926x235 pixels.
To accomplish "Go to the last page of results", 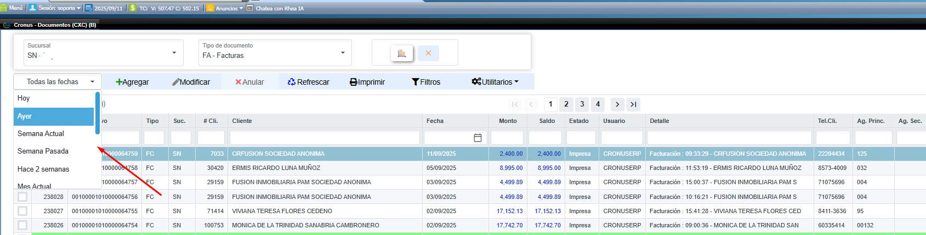I will [x=633, y=104].
